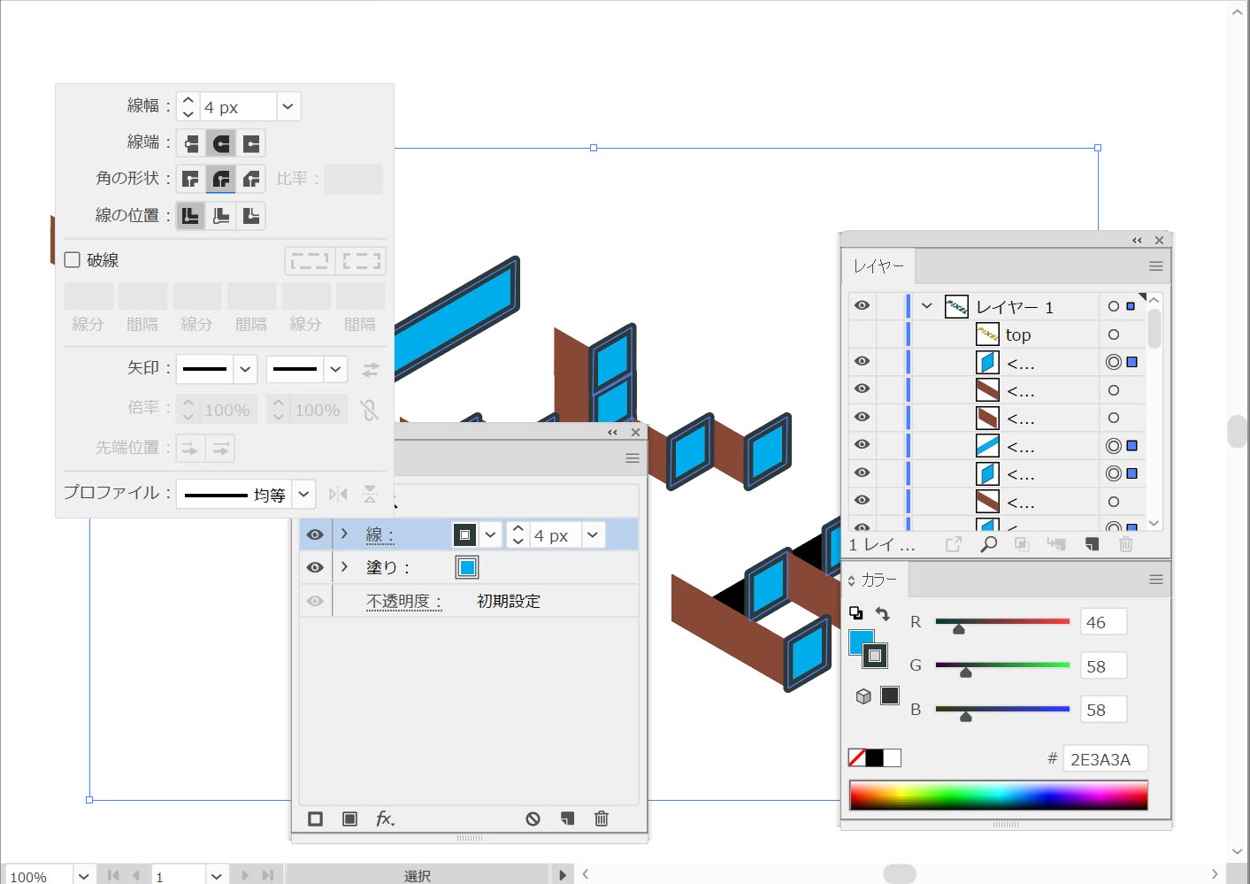Enable the 破線 dashed line checkbox

coord(73,260)
